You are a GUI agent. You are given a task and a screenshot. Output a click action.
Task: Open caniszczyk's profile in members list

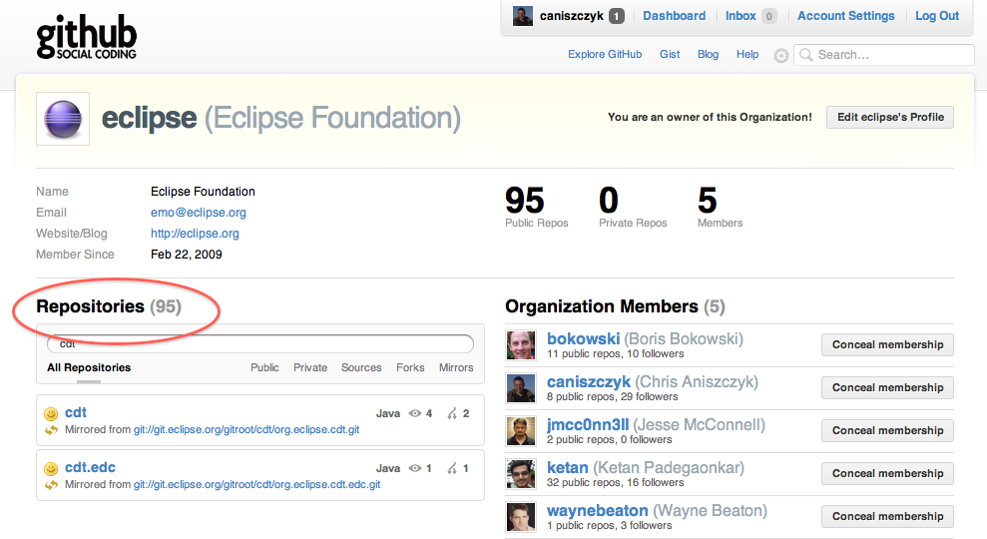coord(589,382)
